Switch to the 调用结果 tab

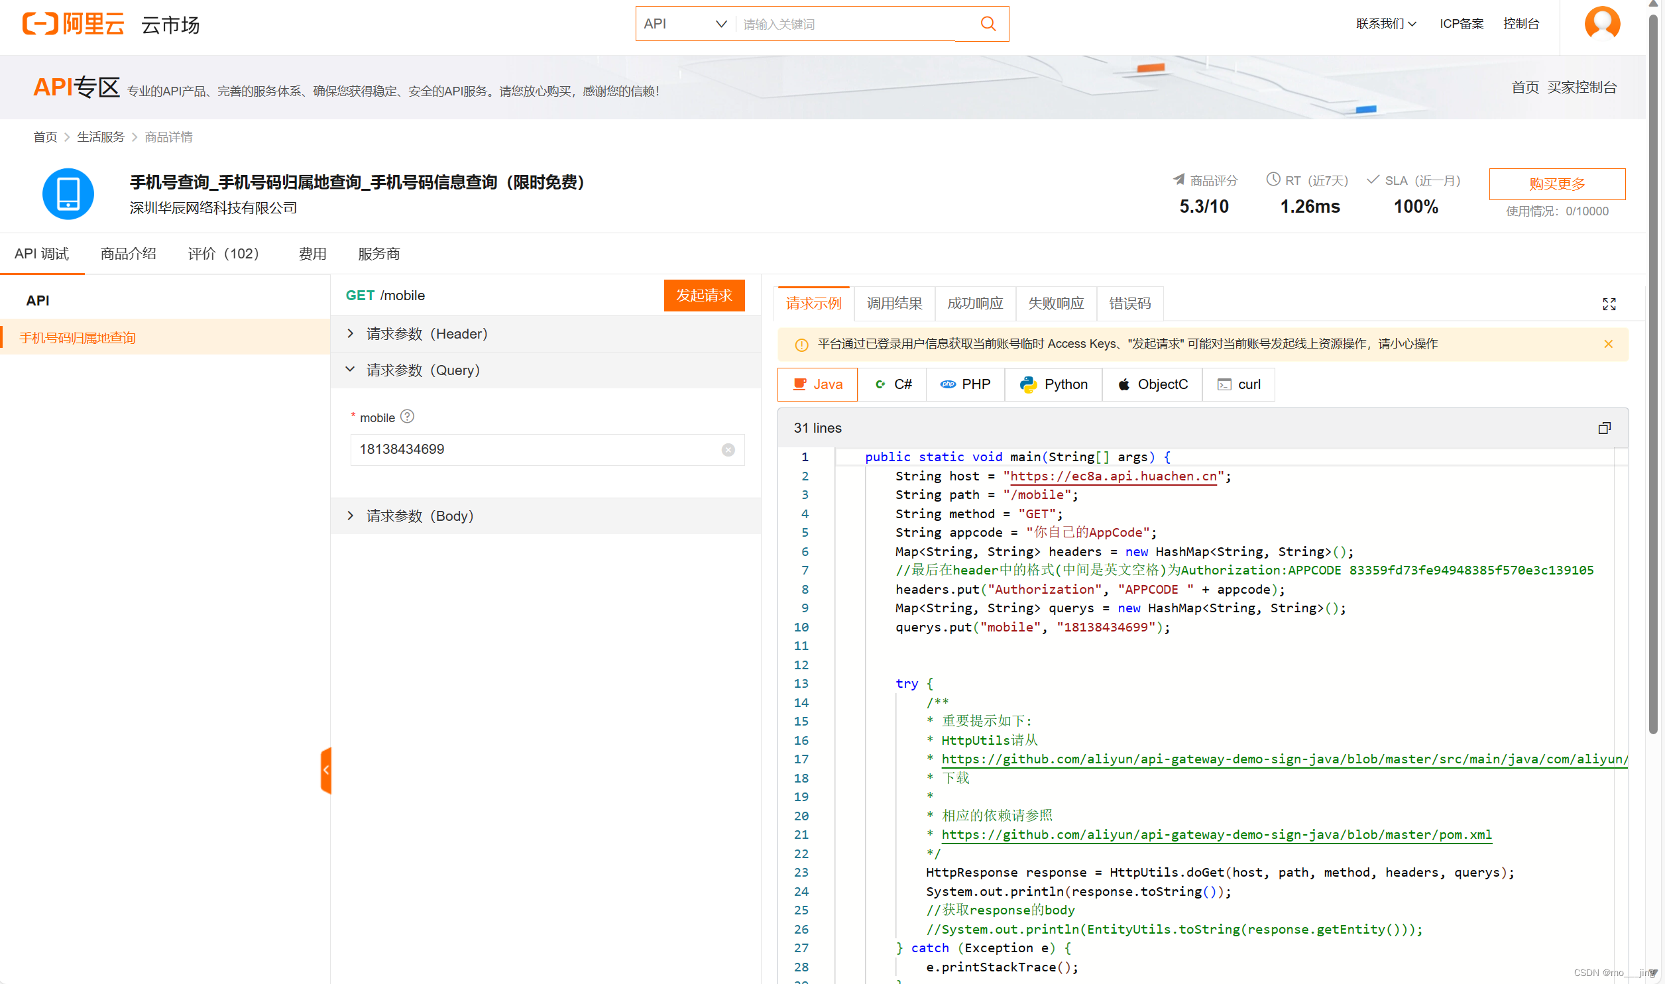894,303
